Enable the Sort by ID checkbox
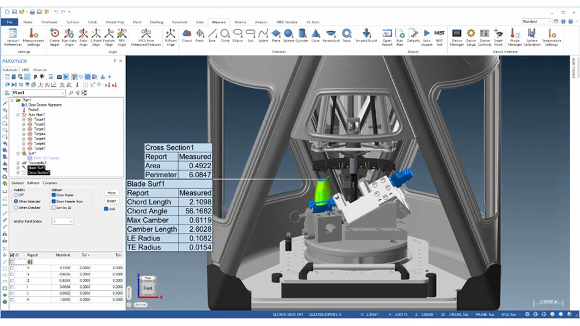580x326 pixels. 54,208
